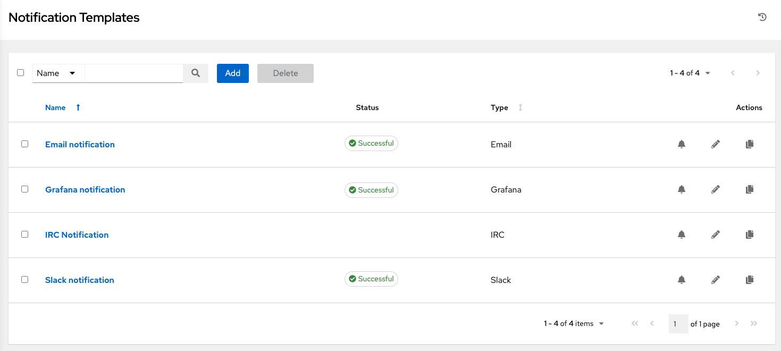Image resolution: width=781 pixels, height=351 pixels.
Task: Copy the Slack notification template
Action: pyautogui.click(x=750, y=280)
